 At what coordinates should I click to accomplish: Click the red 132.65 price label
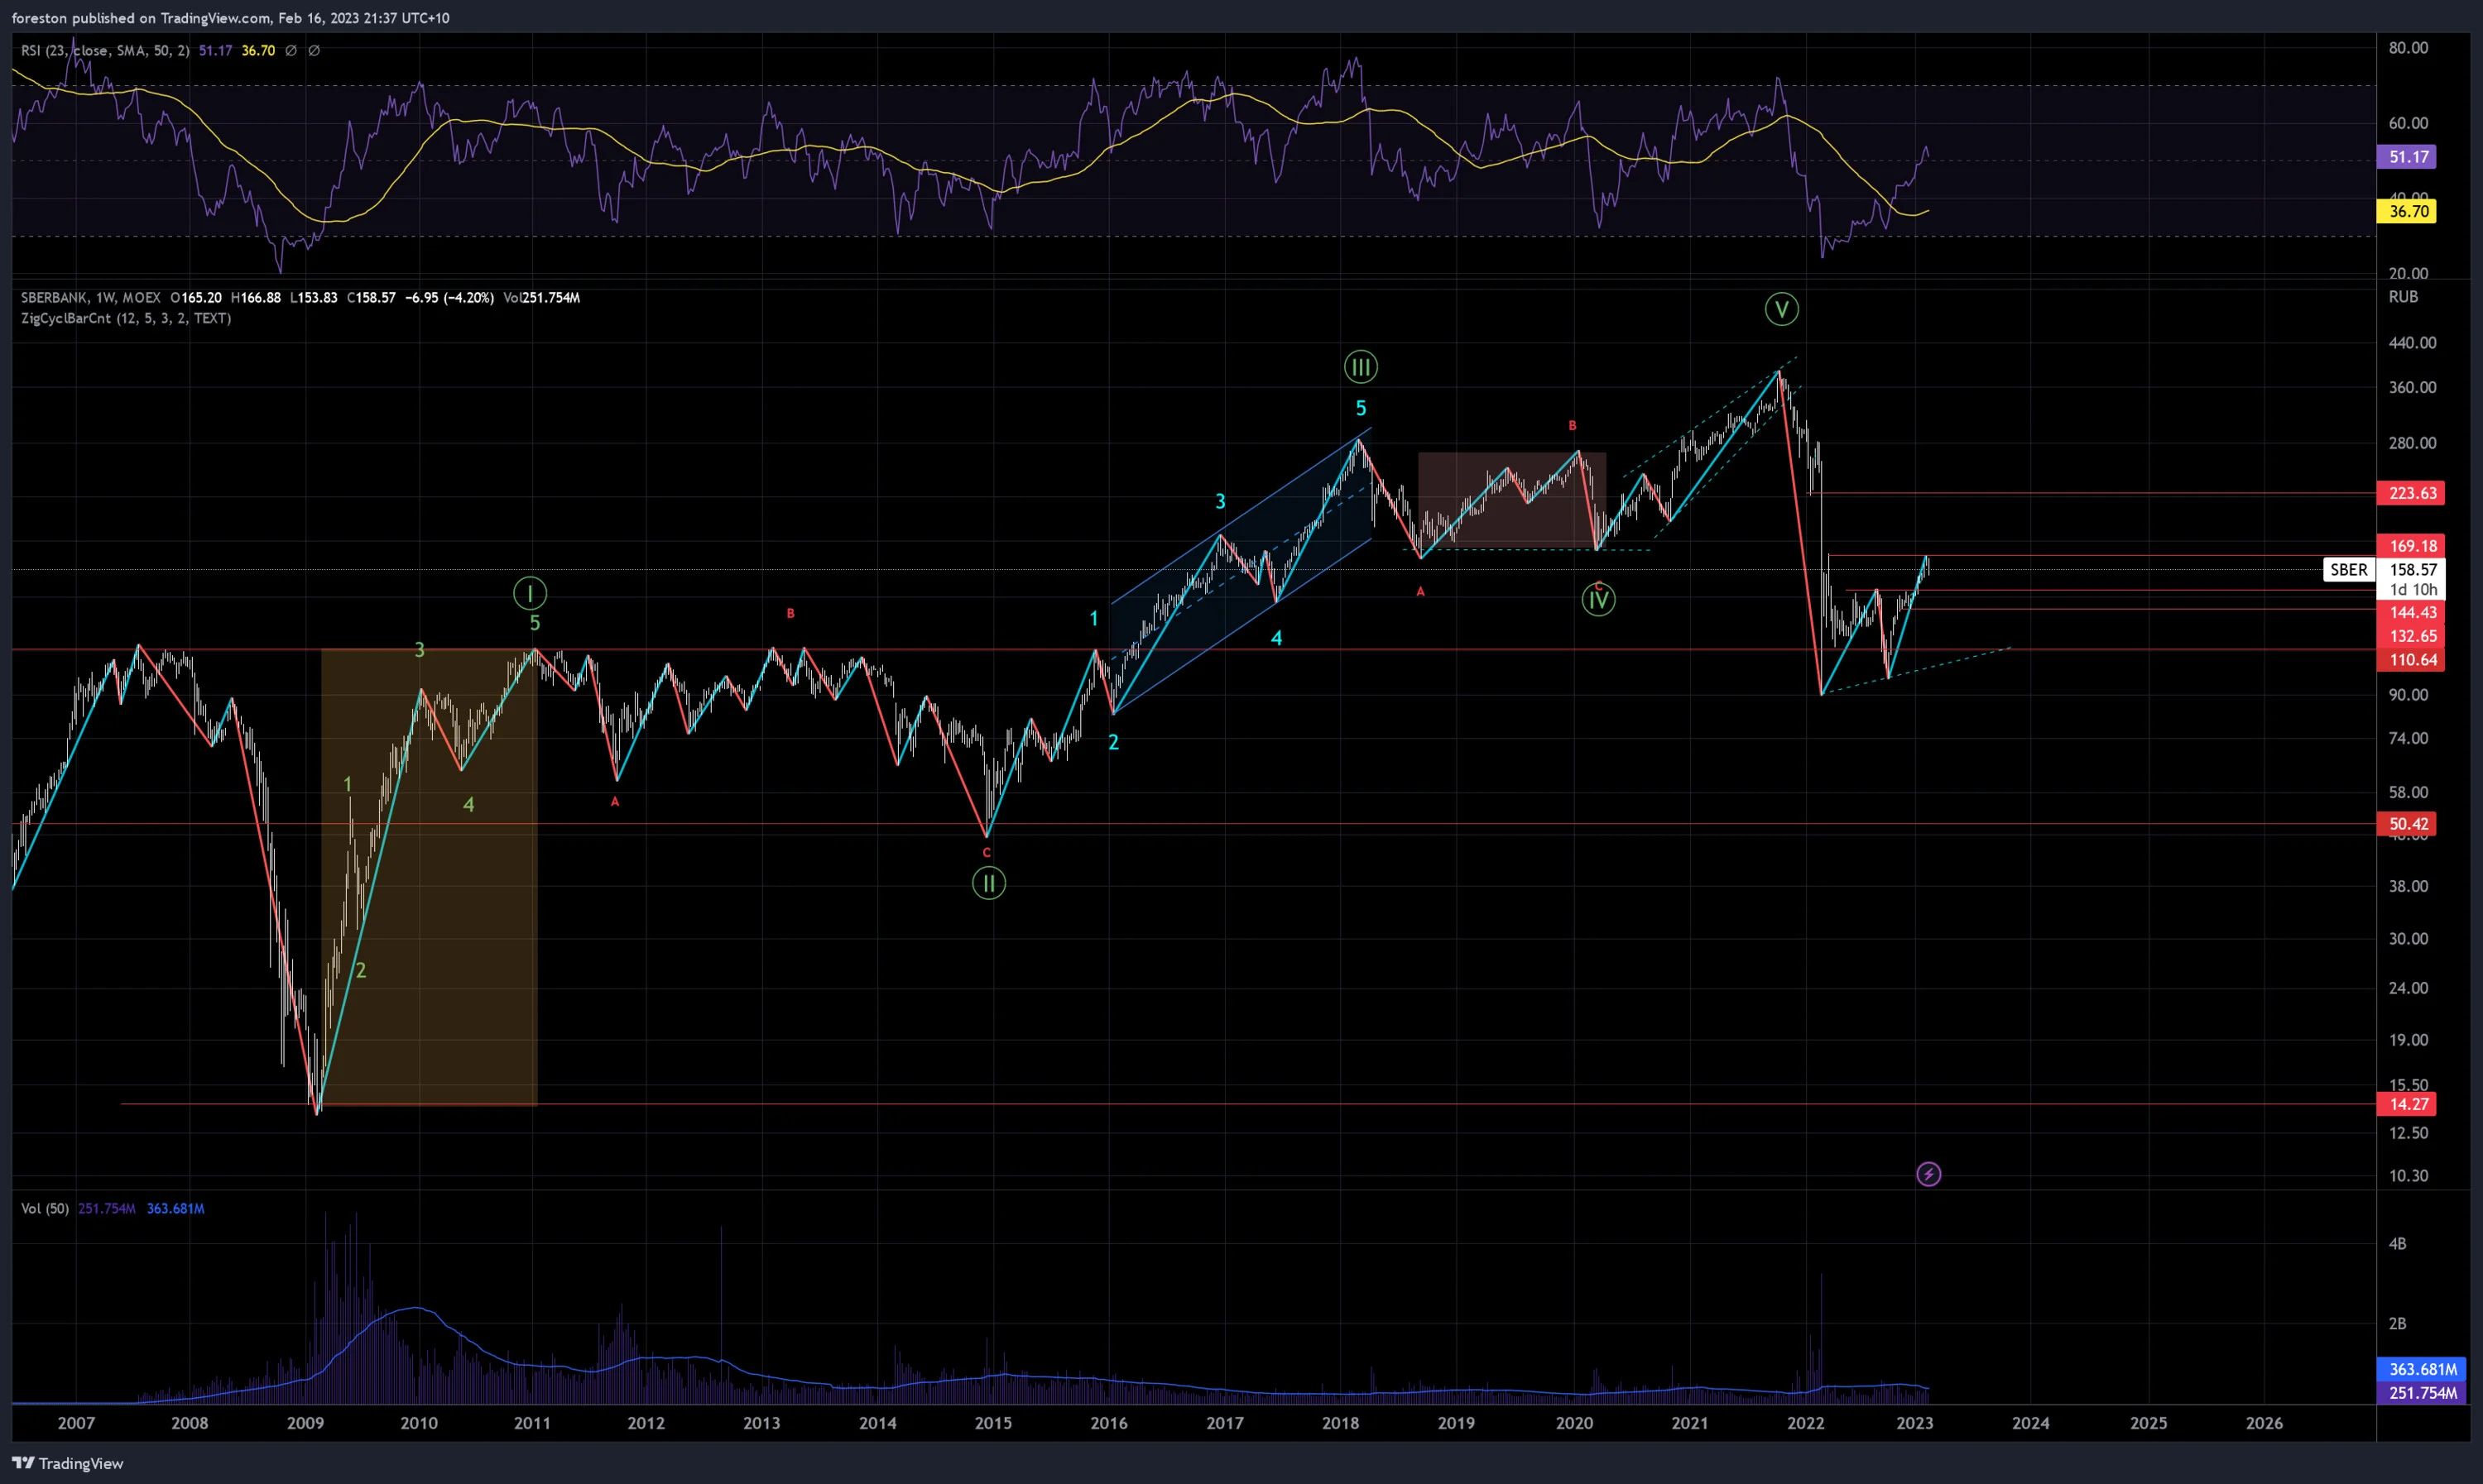pos(2413,636)
